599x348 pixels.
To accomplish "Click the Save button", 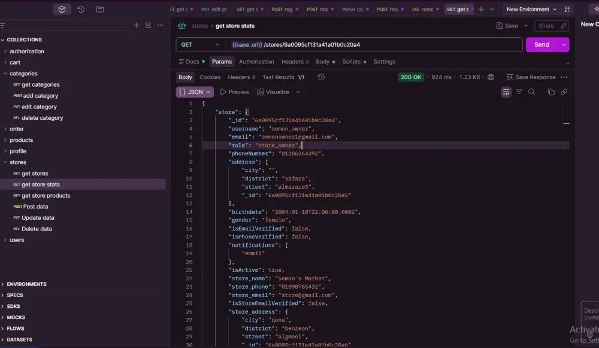I will click(507, 26).
